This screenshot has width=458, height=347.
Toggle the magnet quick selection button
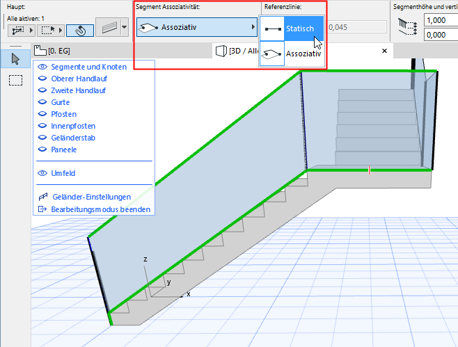tap(80, 31)
